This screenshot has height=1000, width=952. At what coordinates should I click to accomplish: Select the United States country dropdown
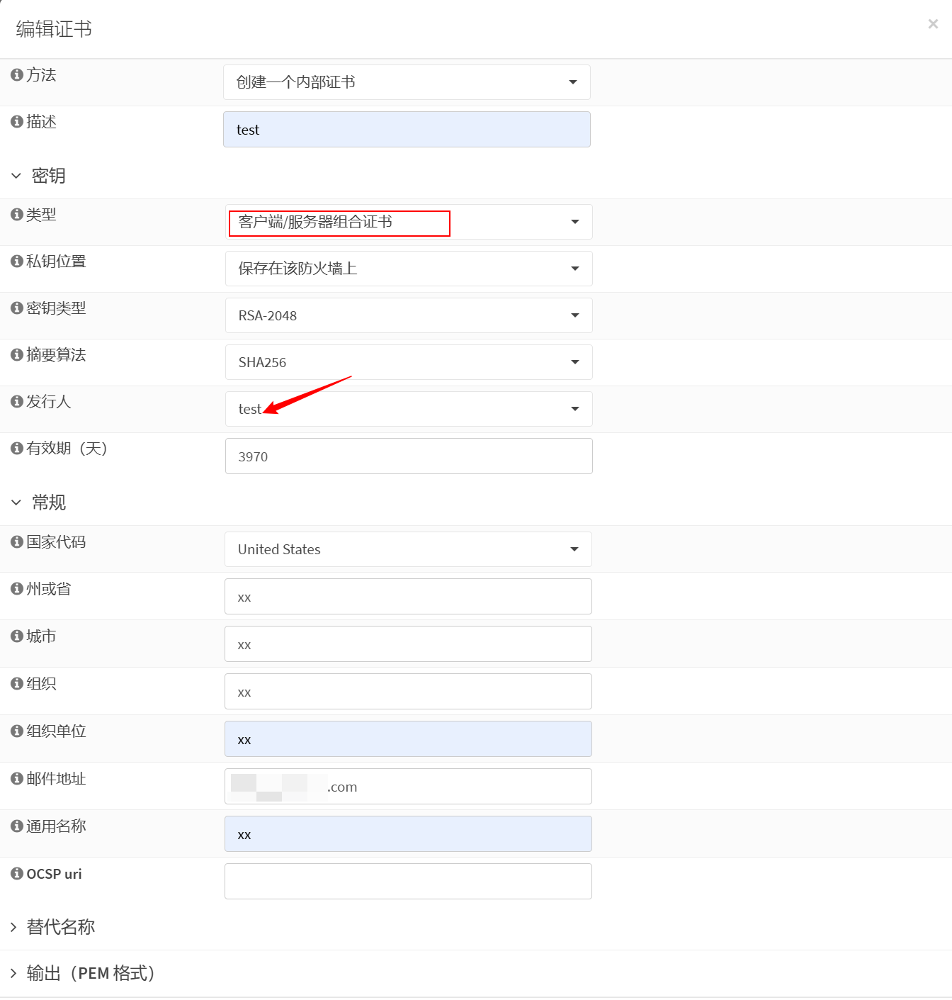408,549
